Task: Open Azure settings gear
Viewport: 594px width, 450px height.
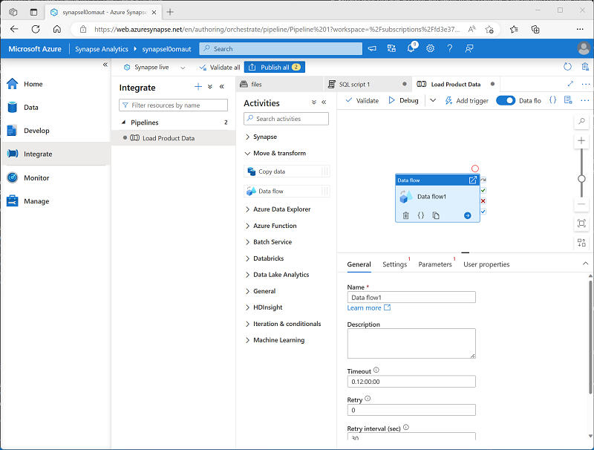Action: click(431, 48)
